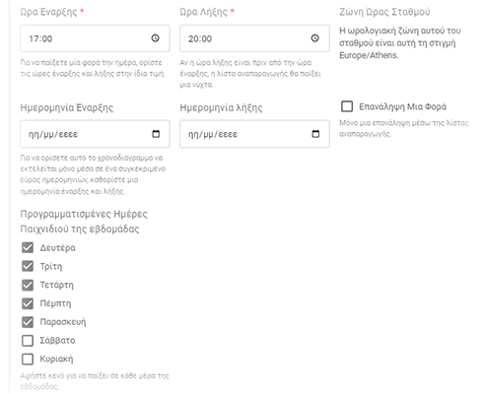Uncheck the Δευτέρα checkbox
This screenshot has width=482, height=394.
pos(28,247)
